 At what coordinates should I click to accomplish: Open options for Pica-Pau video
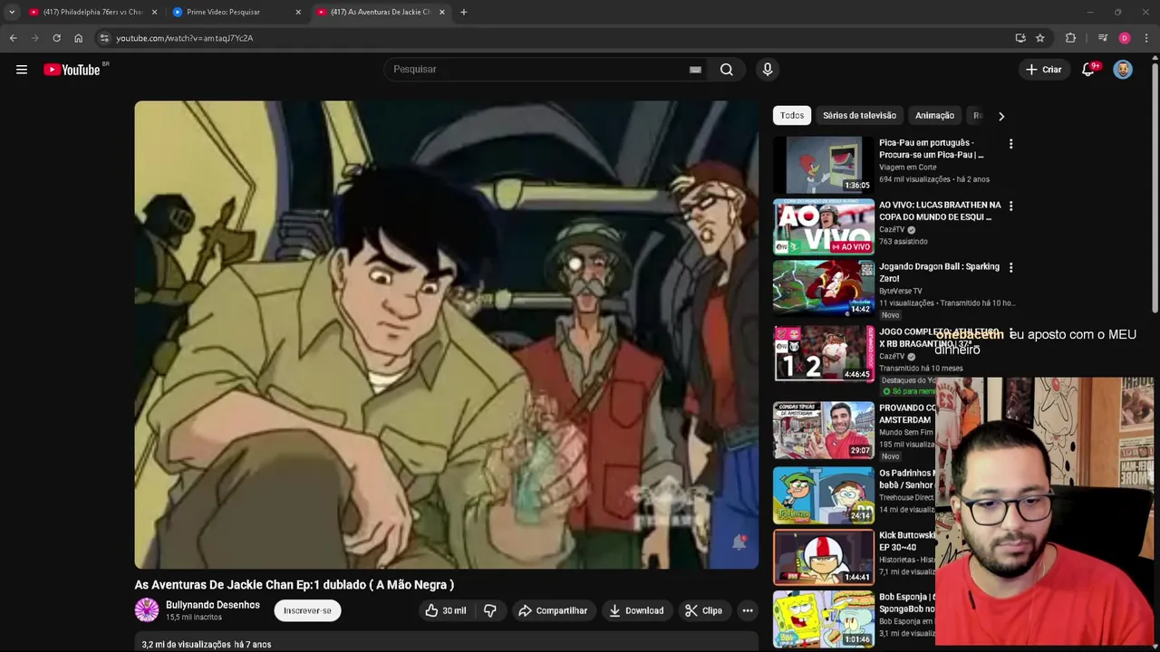pyautogui.click(x=1010, y=144)
